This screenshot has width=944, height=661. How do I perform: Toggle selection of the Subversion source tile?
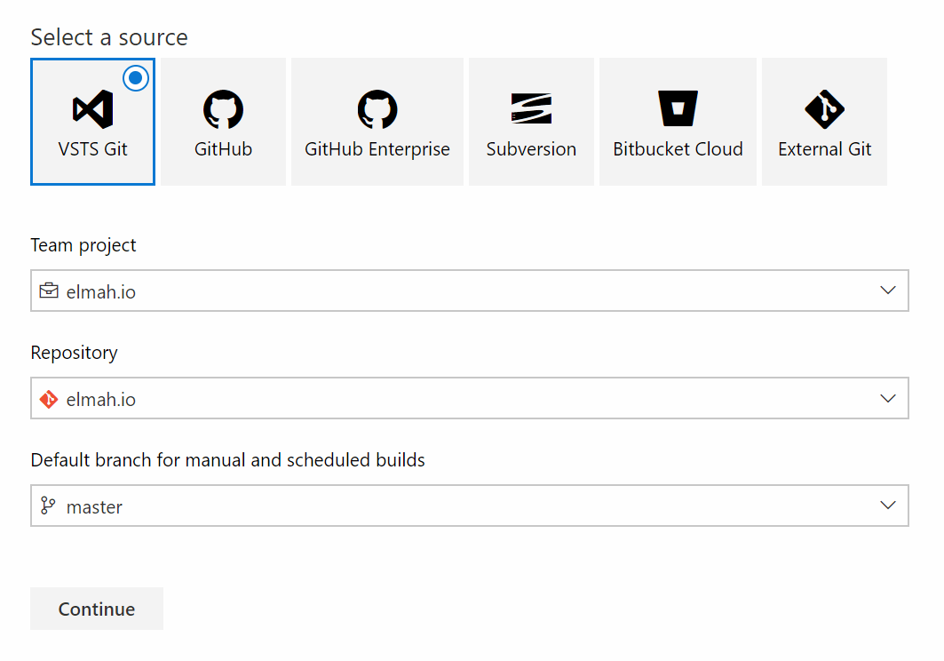530,122
